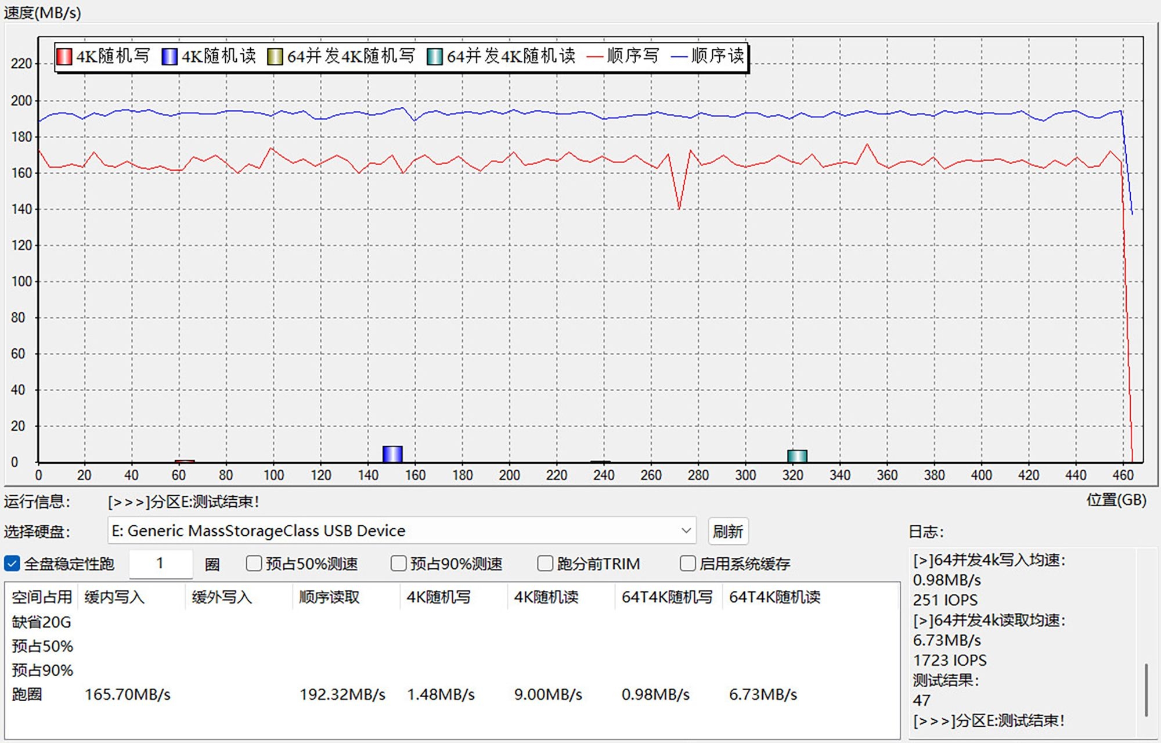Click the blue 4K random read bar in chart
The image size is (1161, 743).
(x=392, y=454)
